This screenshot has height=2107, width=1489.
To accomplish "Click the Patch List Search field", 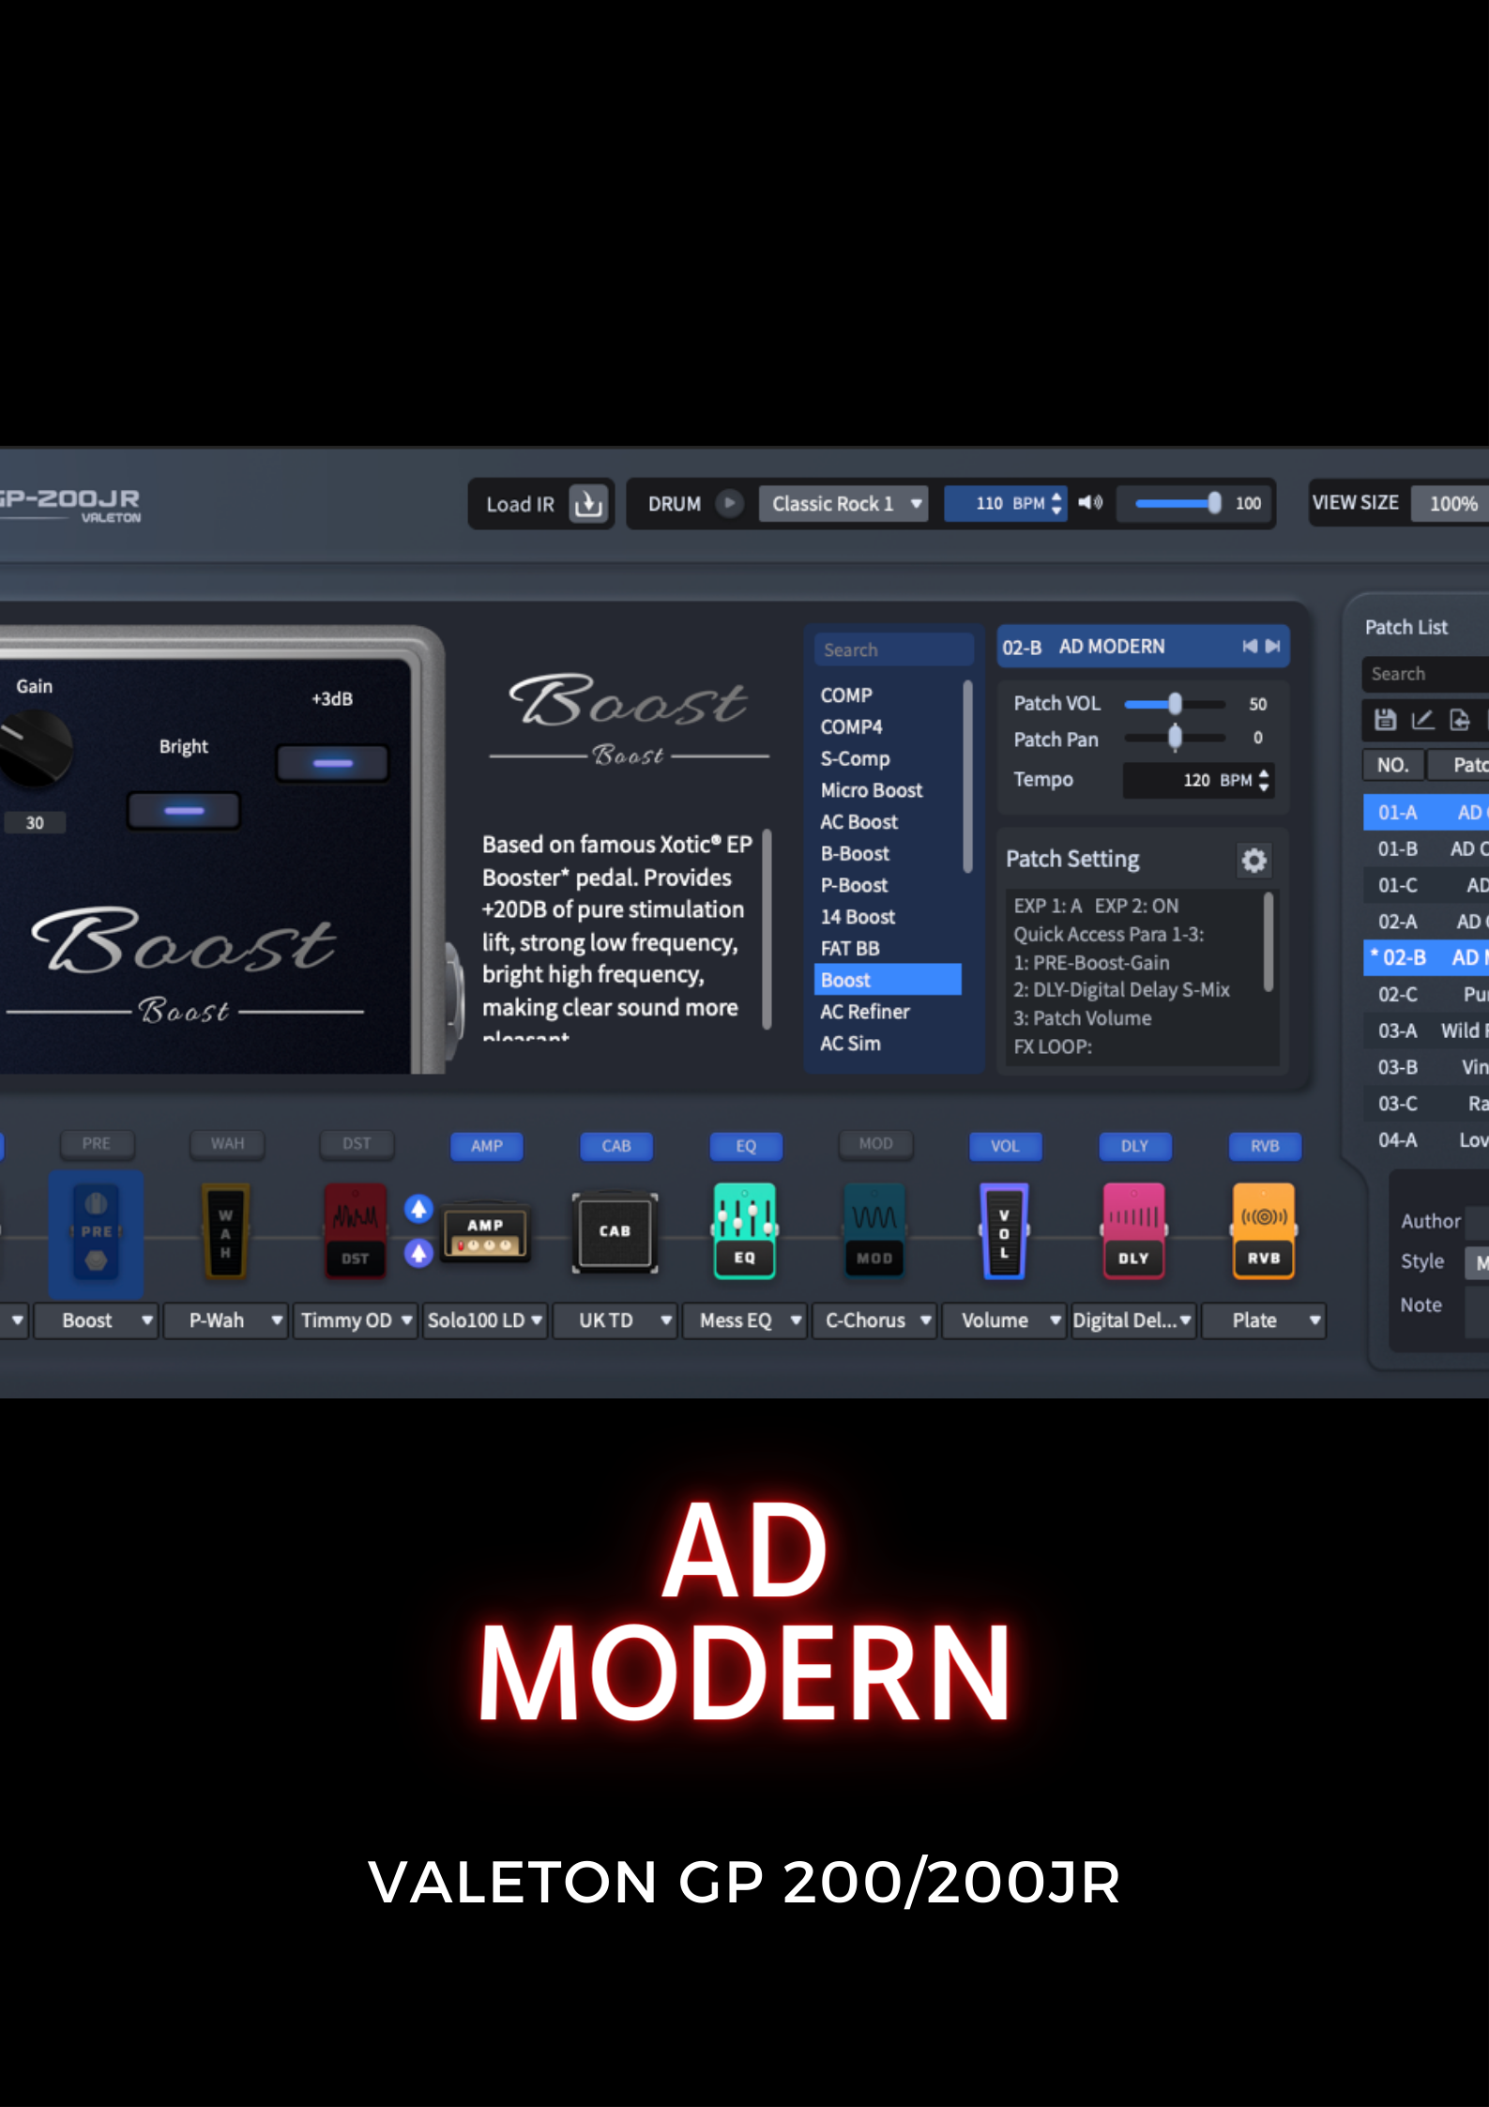I will (1425, 674).
